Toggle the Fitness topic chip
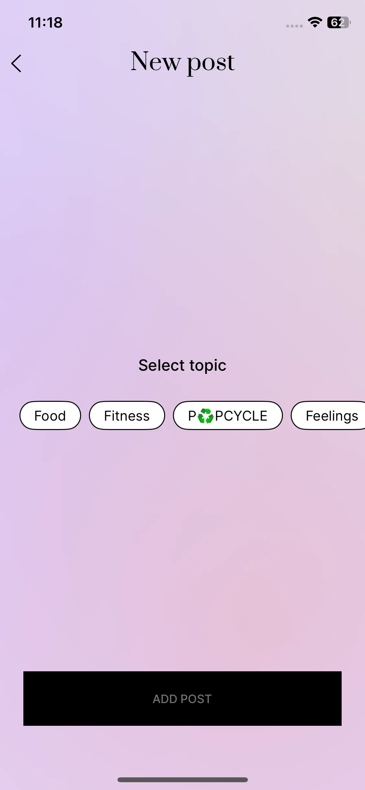 [x=127, y=416]
